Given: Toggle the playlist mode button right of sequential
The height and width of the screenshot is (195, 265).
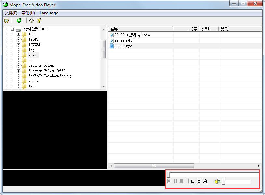Looking at the screenshot, I should click(205, 181).
